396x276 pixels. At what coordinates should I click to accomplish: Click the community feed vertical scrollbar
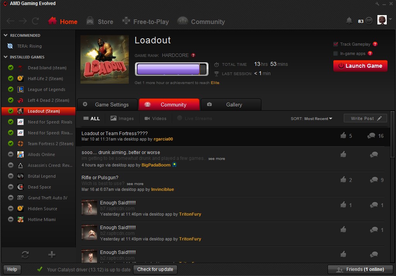[392, 135]
